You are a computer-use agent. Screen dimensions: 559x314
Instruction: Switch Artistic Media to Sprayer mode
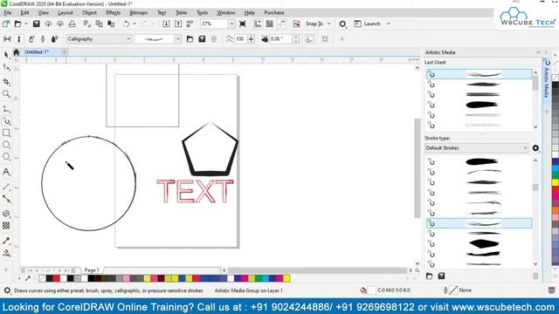(x=31, y=38)
